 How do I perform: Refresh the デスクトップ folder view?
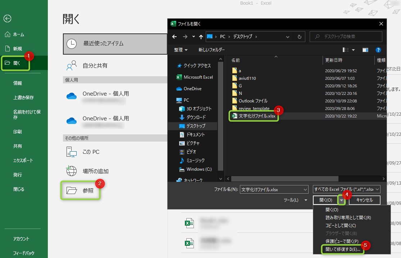pos(300,37)
